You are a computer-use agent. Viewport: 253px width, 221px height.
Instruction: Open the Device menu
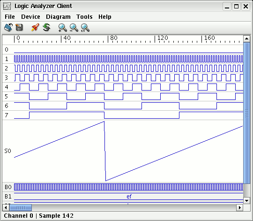coord(30,17)
